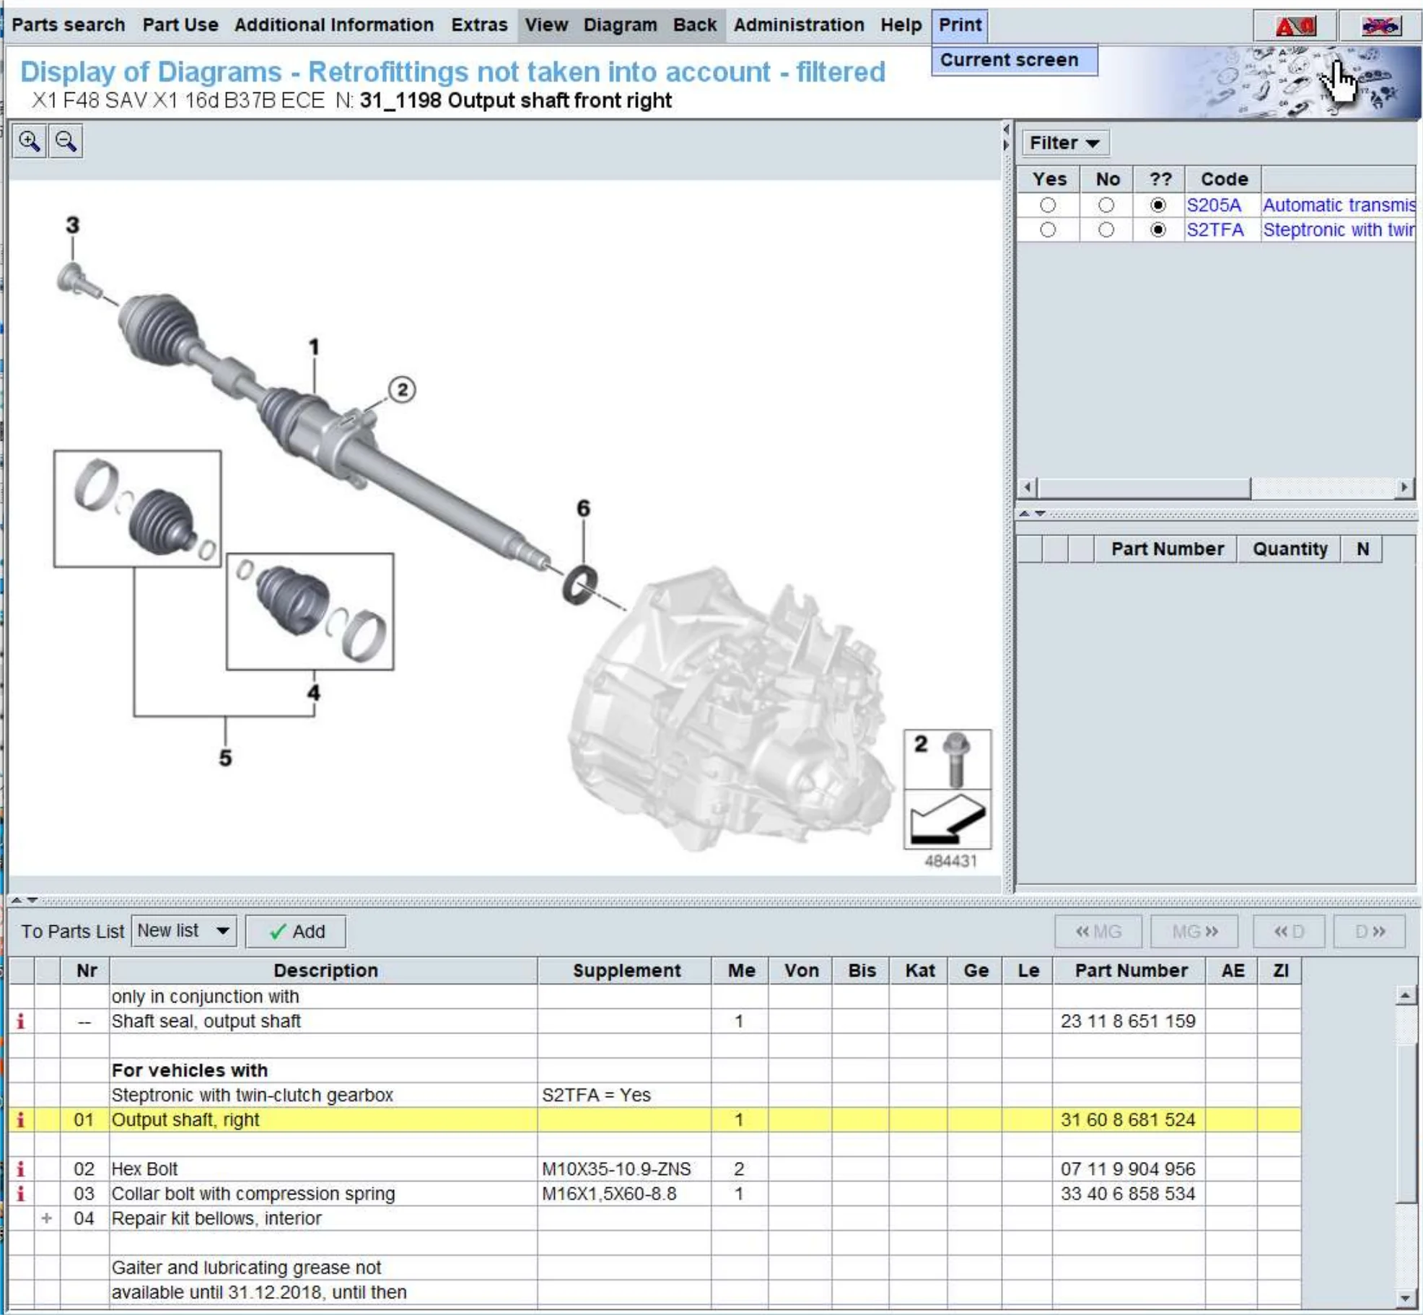Open the Extras menu

pyautogui.click(x=480, y=25)
